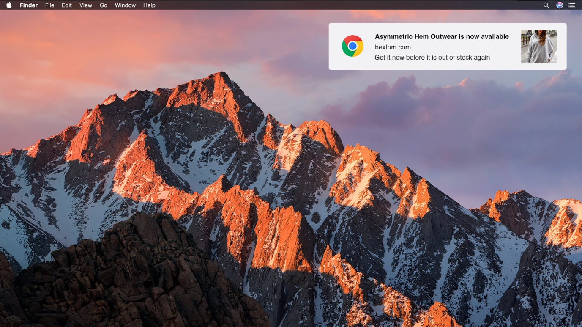Viewport: 582px width, 327px height.
Task: Open the Help menu
Action: coord(149,5)
